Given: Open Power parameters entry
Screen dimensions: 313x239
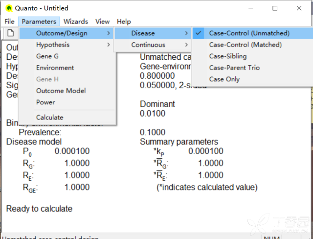Looking at the screenshot, I should (67, 102).
